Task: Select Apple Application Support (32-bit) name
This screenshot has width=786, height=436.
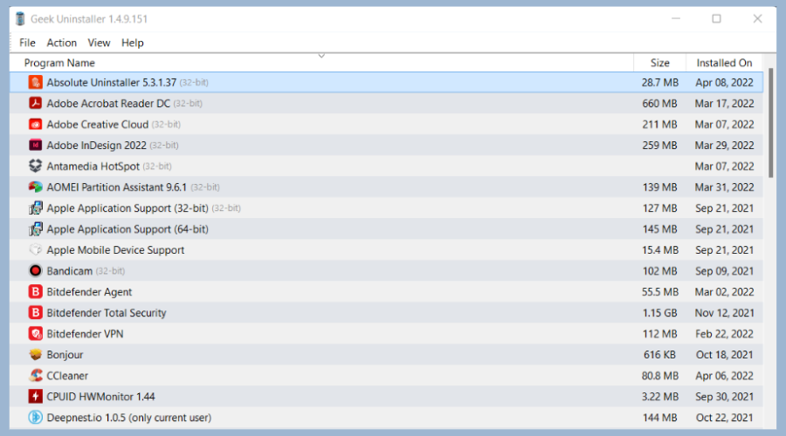Action: tap(128, 208)
